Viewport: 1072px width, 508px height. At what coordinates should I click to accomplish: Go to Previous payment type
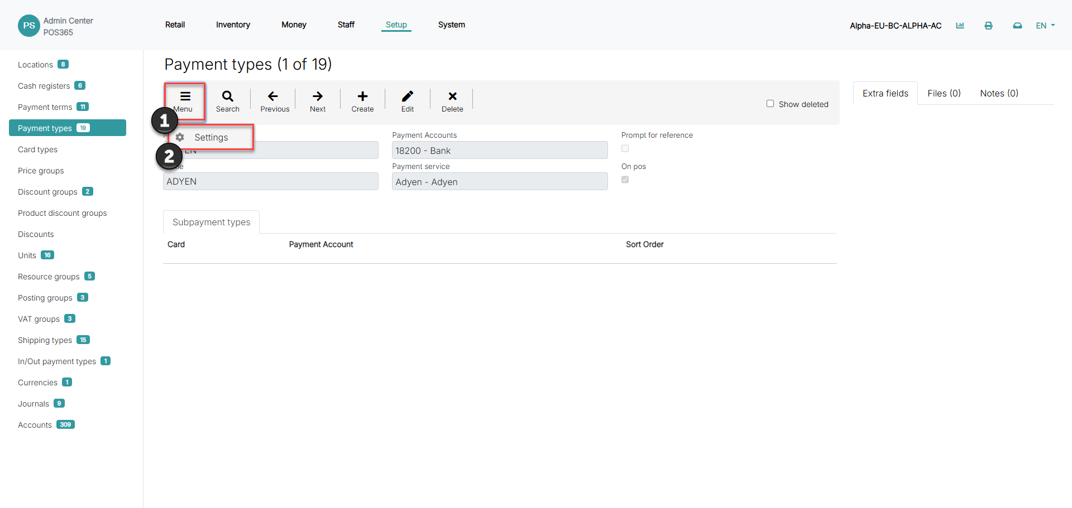[x=275, y=101]
